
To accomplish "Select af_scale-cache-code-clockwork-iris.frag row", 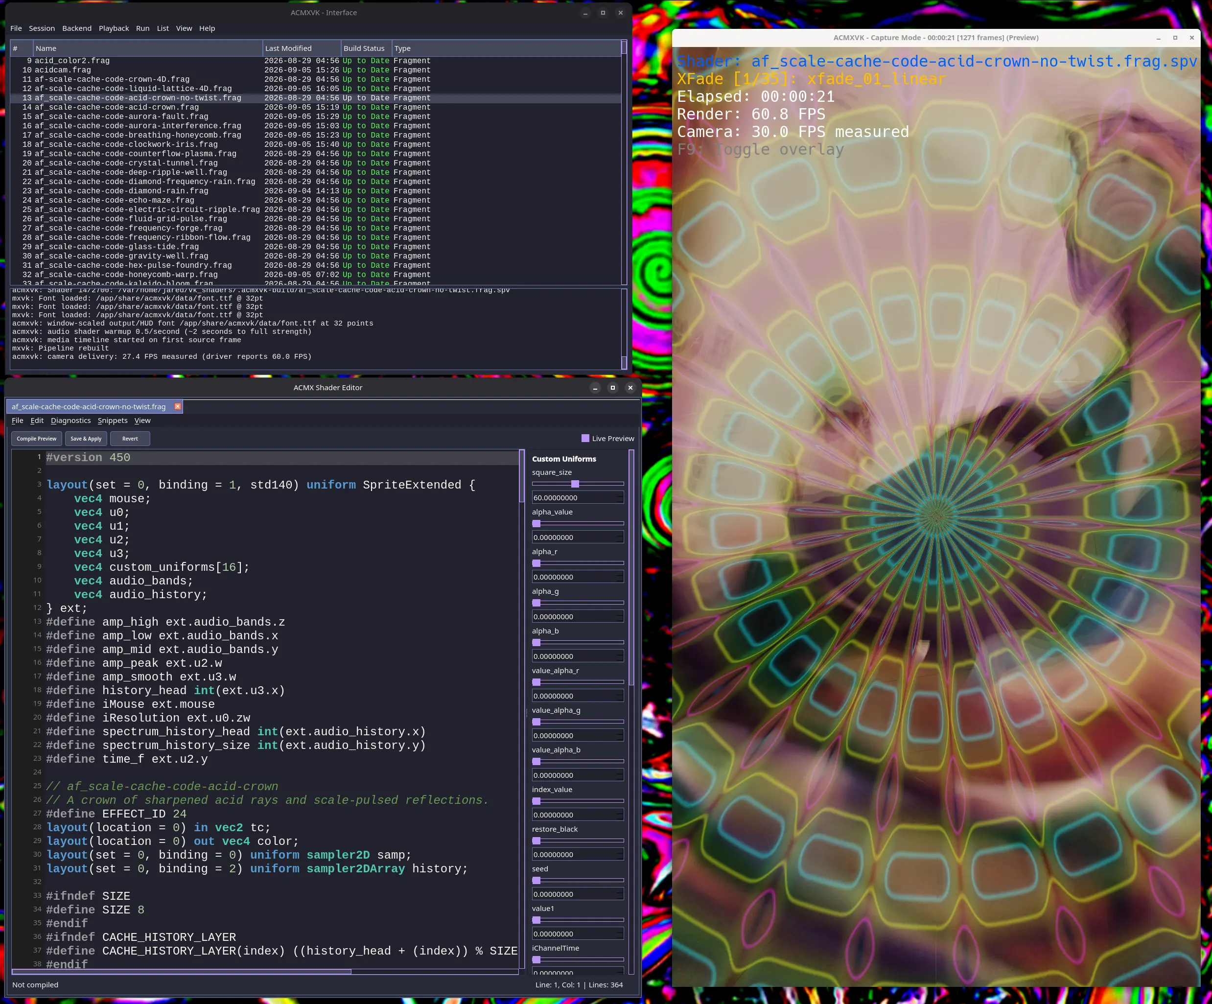I will tap(316, 144).
